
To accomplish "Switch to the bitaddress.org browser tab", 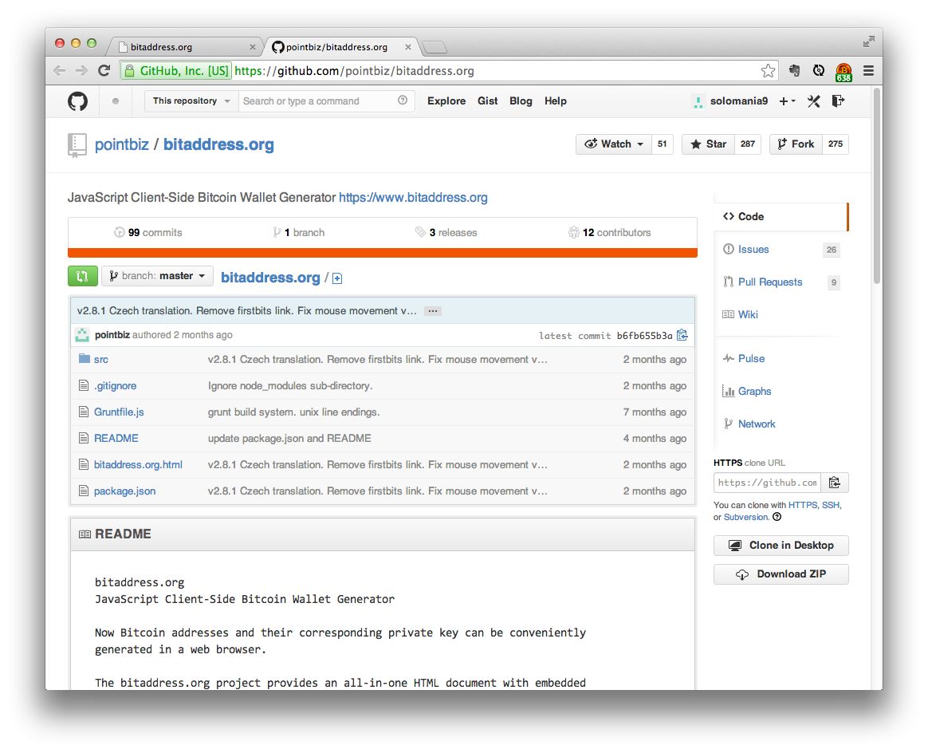I will [x=186, y=47].
